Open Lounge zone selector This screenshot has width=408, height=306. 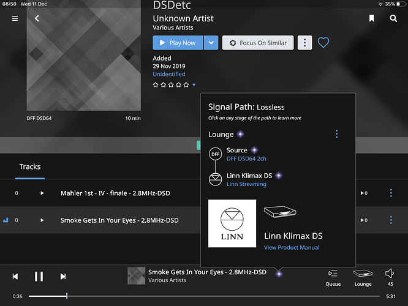pos(363,278)
